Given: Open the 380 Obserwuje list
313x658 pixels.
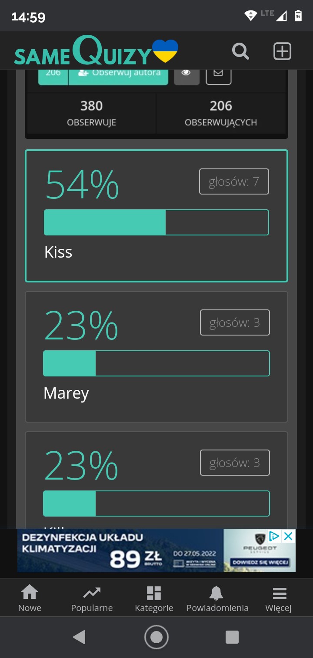Looking at the screenshot, I should 91,112.
